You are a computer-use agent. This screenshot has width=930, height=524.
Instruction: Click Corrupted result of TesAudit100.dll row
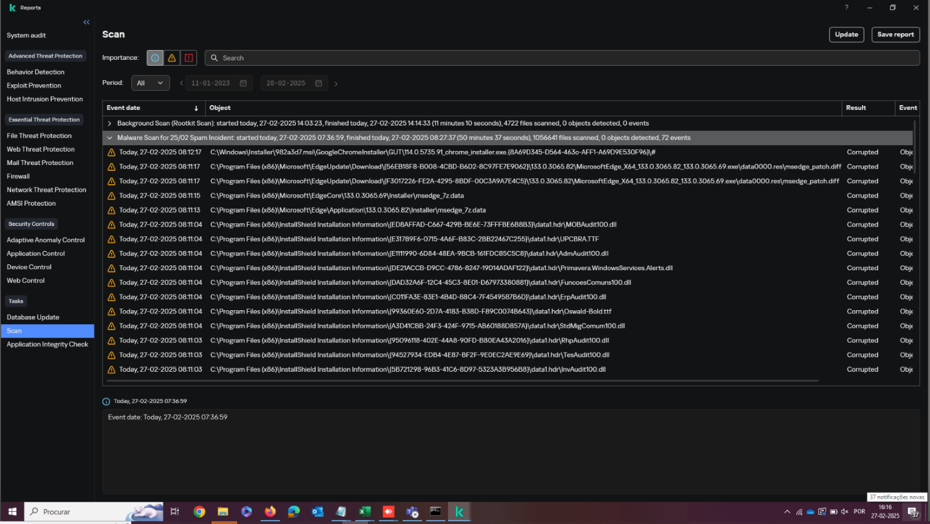[863, 355]
